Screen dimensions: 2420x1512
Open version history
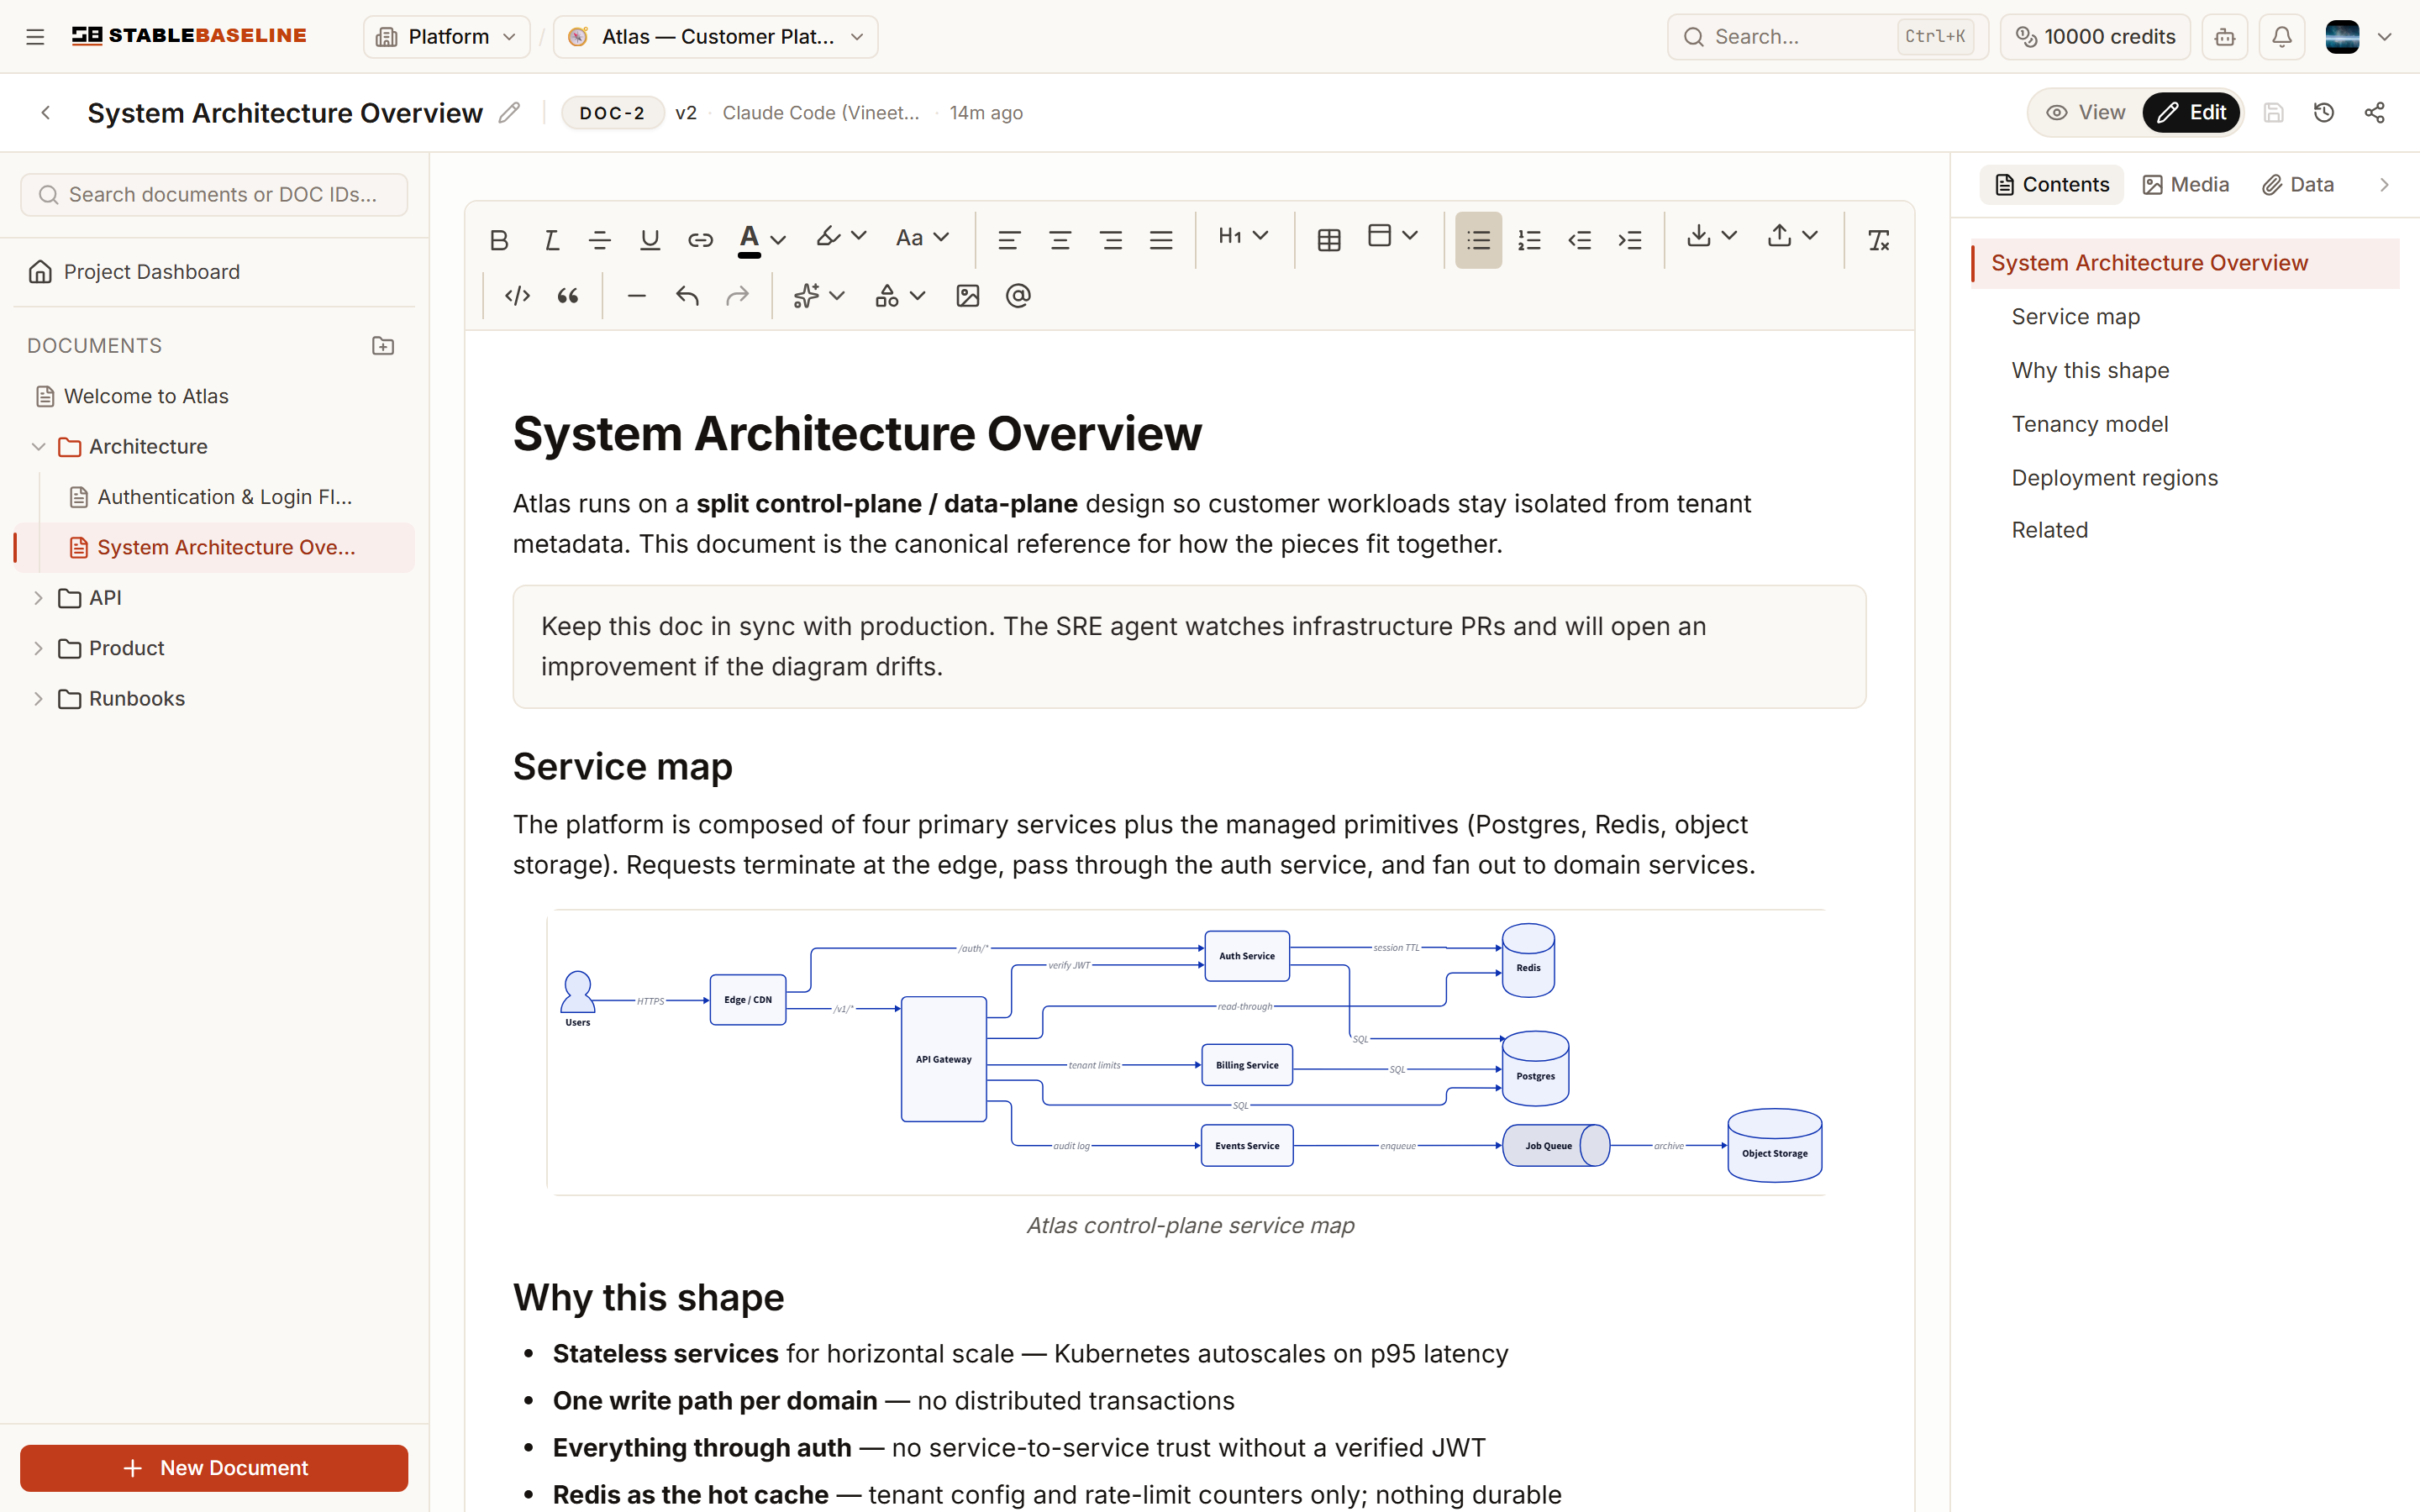(x=2324, y=113)
